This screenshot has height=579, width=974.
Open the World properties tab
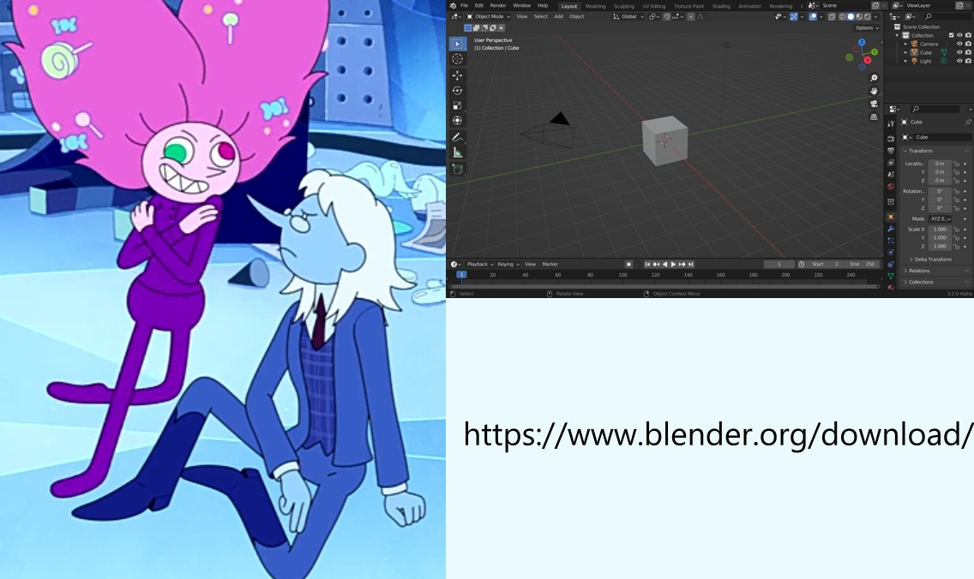pos(891,187)
